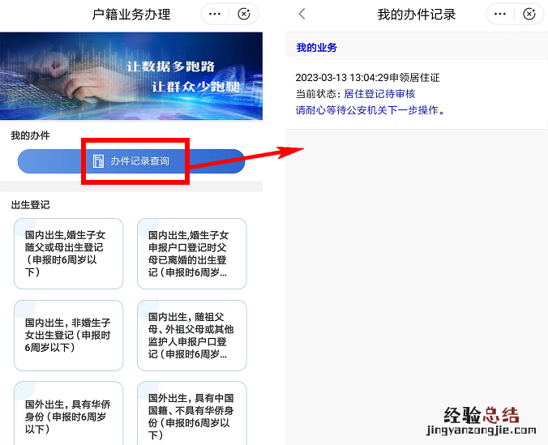Click 请耐心等待公安机关下一步操作 text link
This screenshot has height=445, width=548.
[370, 110]
